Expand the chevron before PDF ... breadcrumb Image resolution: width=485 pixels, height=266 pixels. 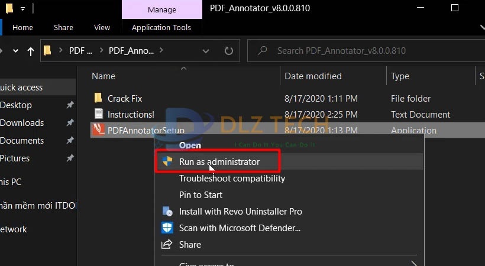tap(60, 50)
